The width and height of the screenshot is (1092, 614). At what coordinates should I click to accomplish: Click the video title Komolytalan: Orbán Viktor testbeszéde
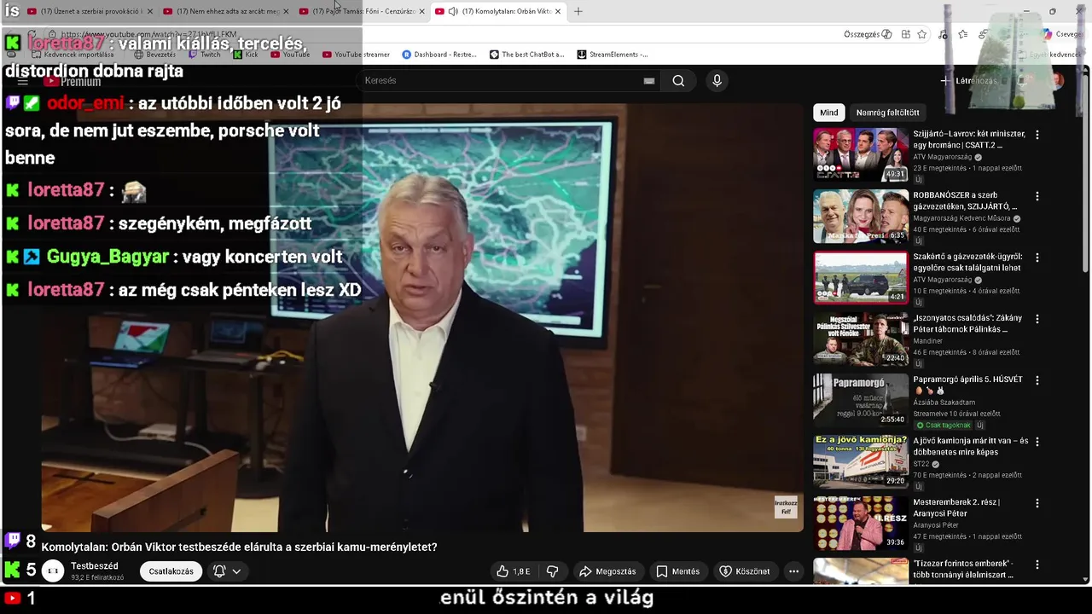(x=239, y=547)
